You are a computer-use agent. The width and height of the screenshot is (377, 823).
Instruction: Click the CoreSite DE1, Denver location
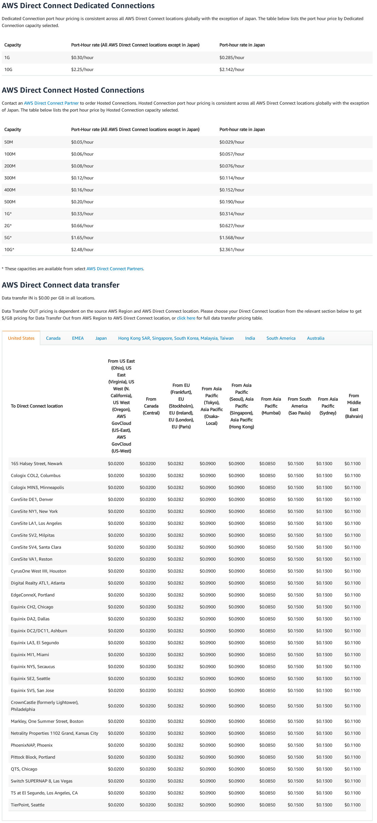pyautogui.click(x=32, y=499)
